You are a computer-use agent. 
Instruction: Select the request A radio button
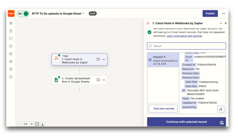pyautogui.click(x=150, y=60)
